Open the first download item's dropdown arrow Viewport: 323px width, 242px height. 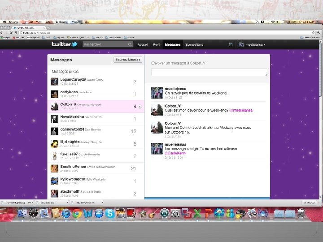[x=32, y=203]
